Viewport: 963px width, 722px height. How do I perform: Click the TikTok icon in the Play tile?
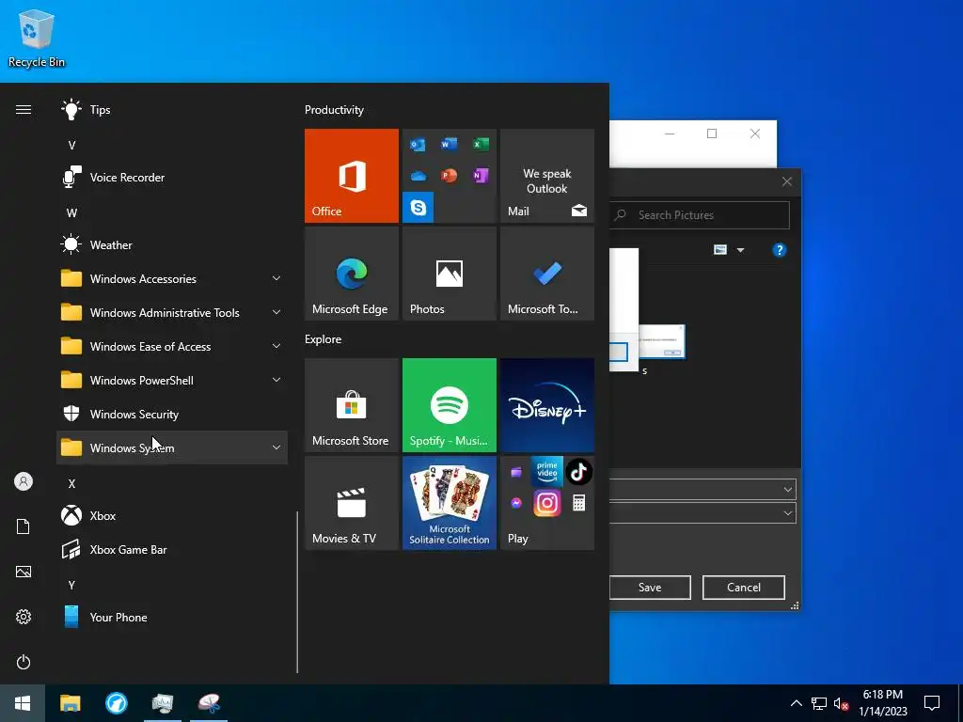[578, 472]
